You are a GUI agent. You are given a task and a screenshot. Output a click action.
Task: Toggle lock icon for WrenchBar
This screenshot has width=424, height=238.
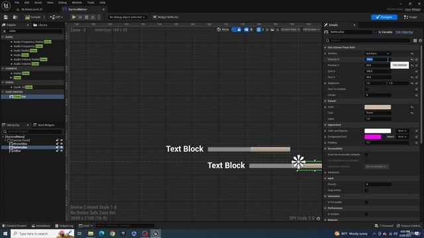[x=57, y=144]
